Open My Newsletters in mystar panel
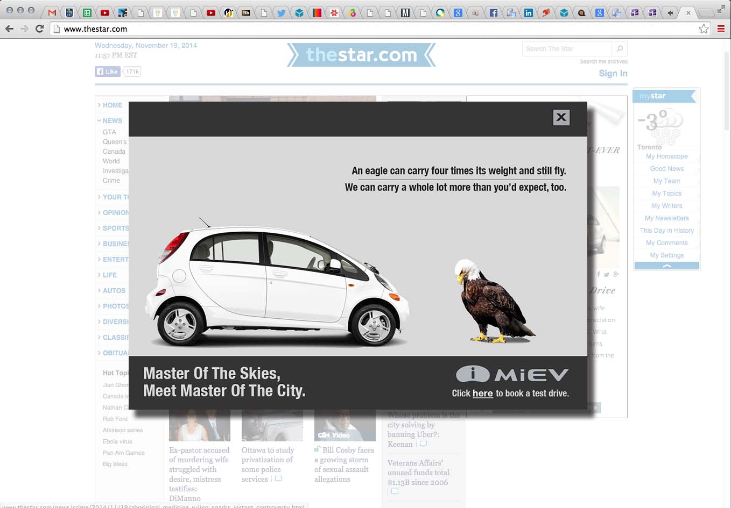The width and height of the screenshot is (731, 508). tap(667, 218)
